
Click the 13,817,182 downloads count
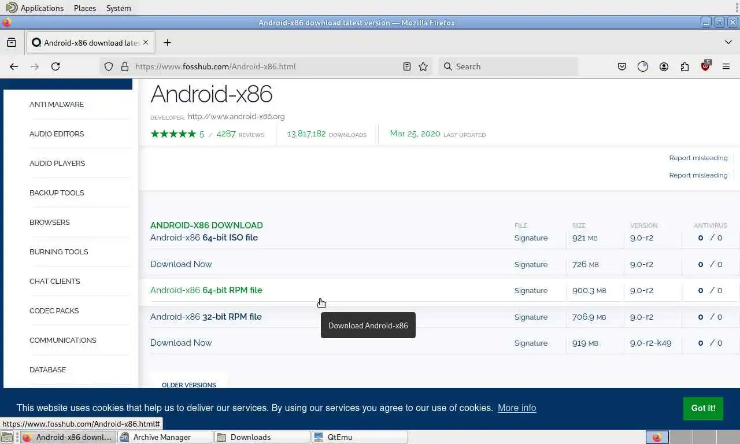click(x=306, y=134)
